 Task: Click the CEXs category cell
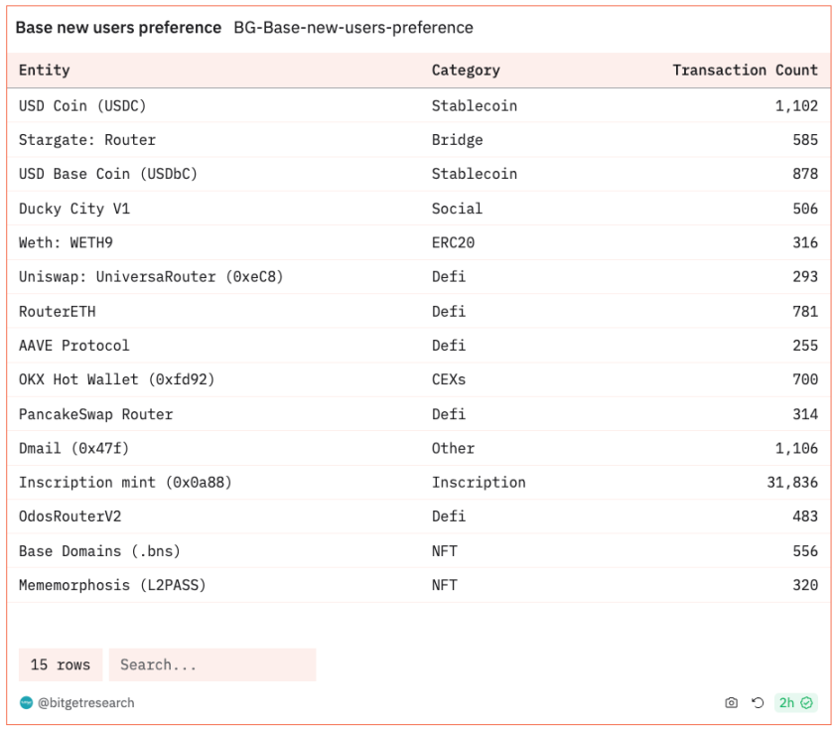pyautogui.click(x=449, y=379)
